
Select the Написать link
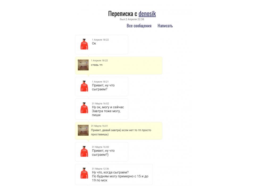(x=165, y=26)
